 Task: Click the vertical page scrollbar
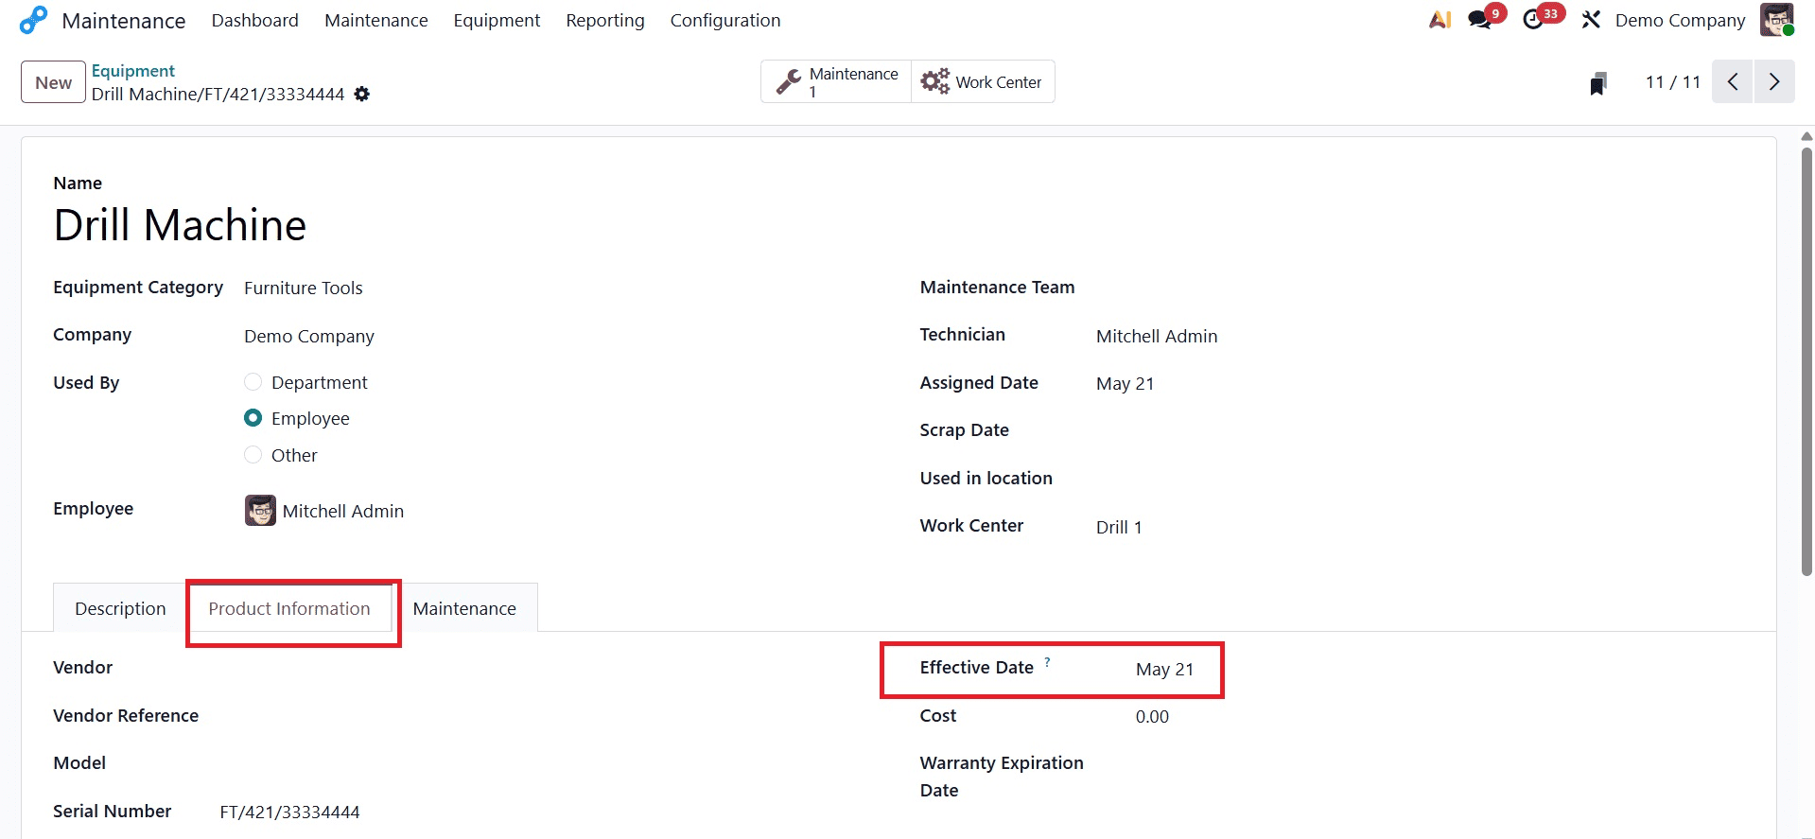pyautogui.click(x=1806, y=359)
